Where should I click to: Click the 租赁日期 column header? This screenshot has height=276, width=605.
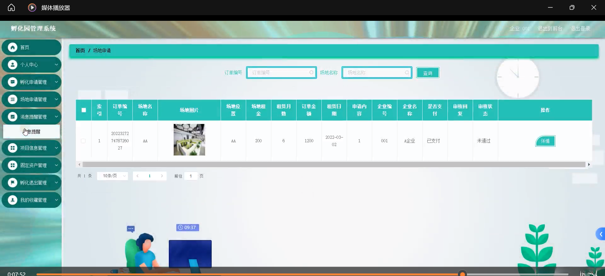coord(334,110)
